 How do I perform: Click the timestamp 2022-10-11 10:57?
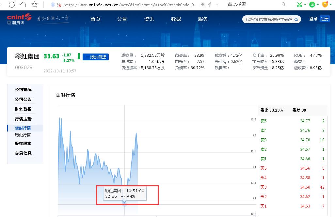(x=60, y=71)
